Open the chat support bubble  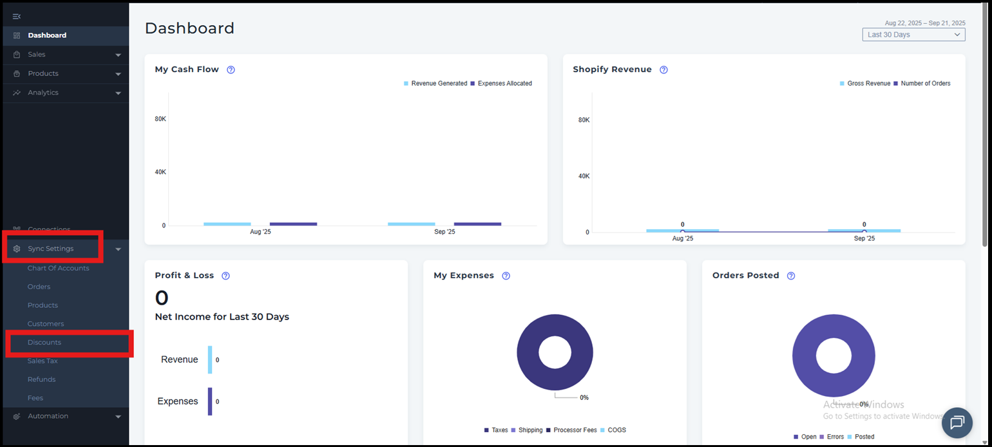coord(957,423)
